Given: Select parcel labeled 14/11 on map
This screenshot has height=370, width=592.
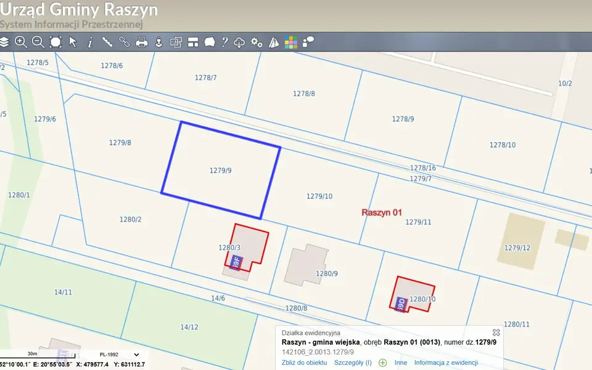Looking at the screenshot, I should coord(63,292).
